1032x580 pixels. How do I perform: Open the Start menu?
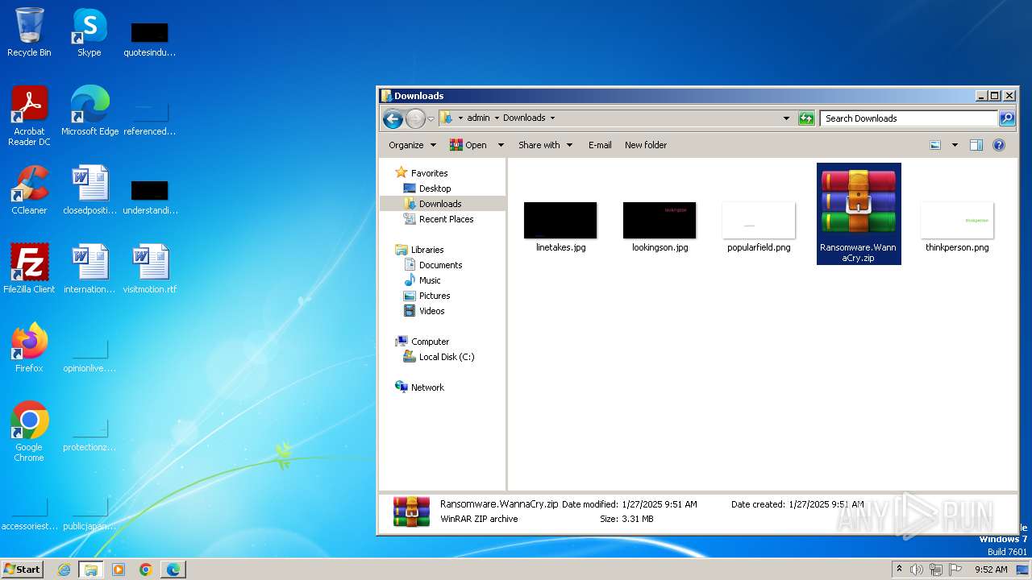pyautogui.click(x=23, y=570)
